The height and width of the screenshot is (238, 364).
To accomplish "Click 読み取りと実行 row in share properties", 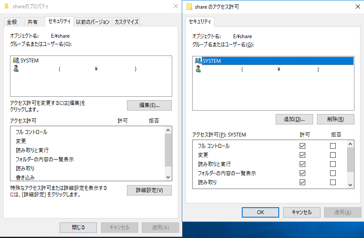I will point(88,150).
